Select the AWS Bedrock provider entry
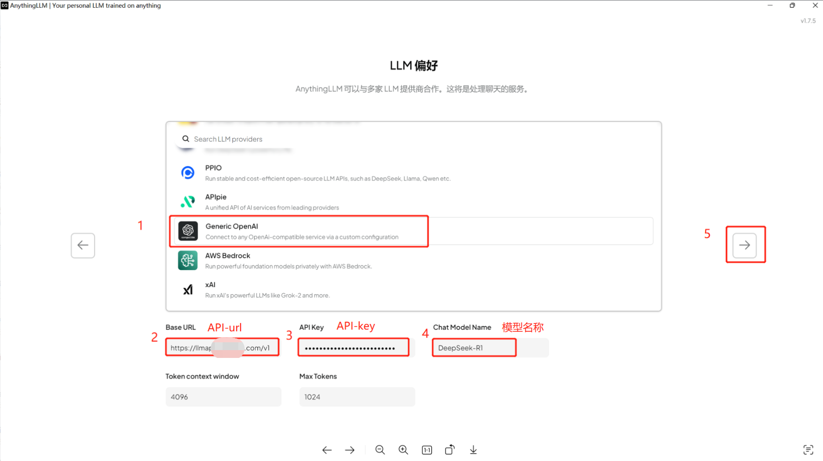Viewport: 823px width, 461px height. pos(413,260)
